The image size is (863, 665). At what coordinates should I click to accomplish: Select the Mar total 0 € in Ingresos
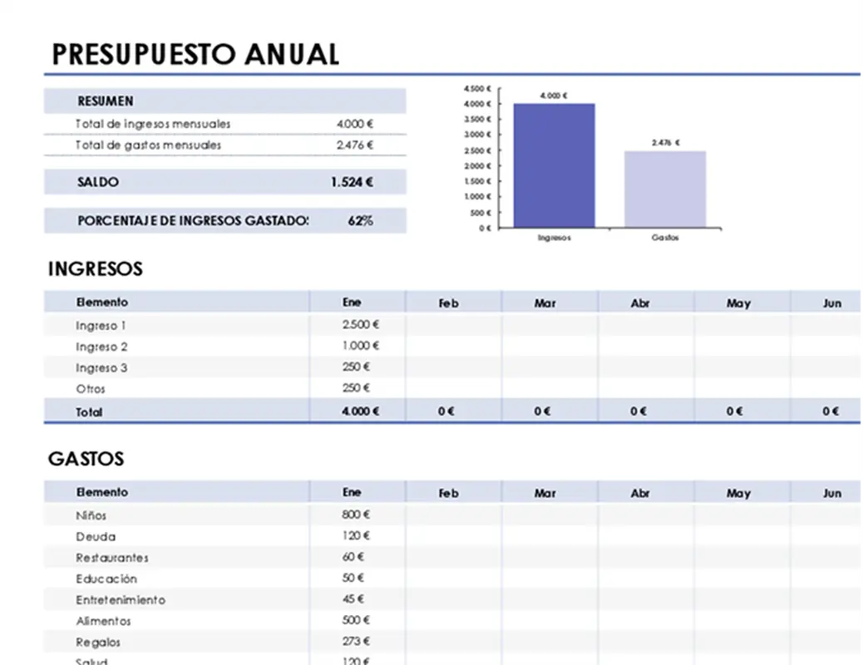point(543,411)
